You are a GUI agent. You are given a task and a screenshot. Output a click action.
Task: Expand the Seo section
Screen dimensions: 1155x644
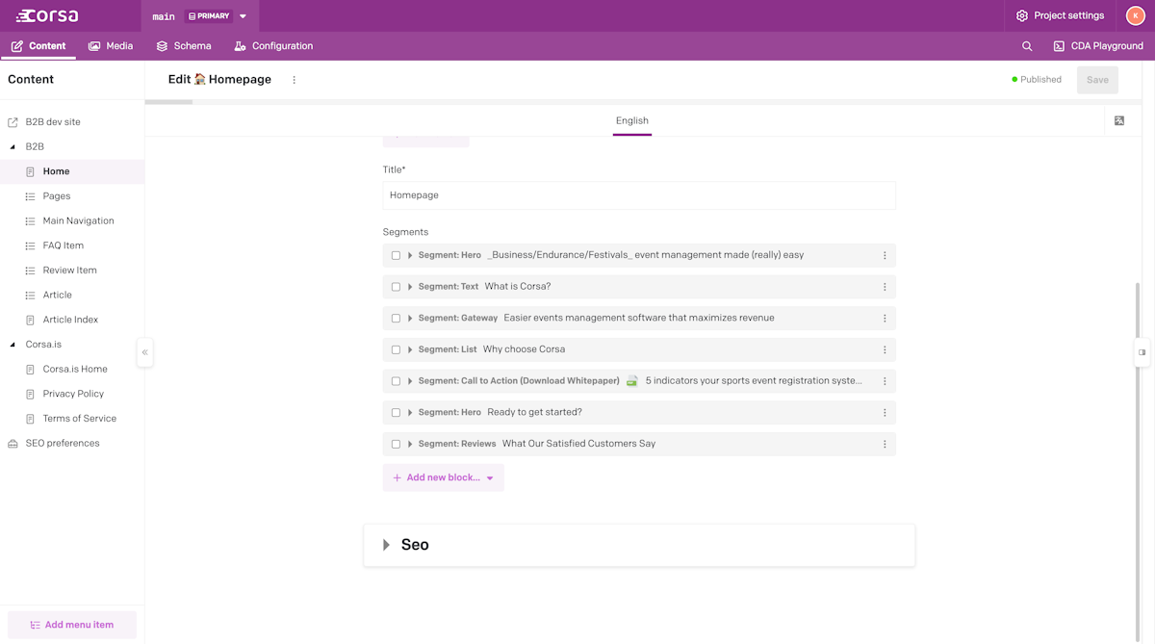click(386, 545)
